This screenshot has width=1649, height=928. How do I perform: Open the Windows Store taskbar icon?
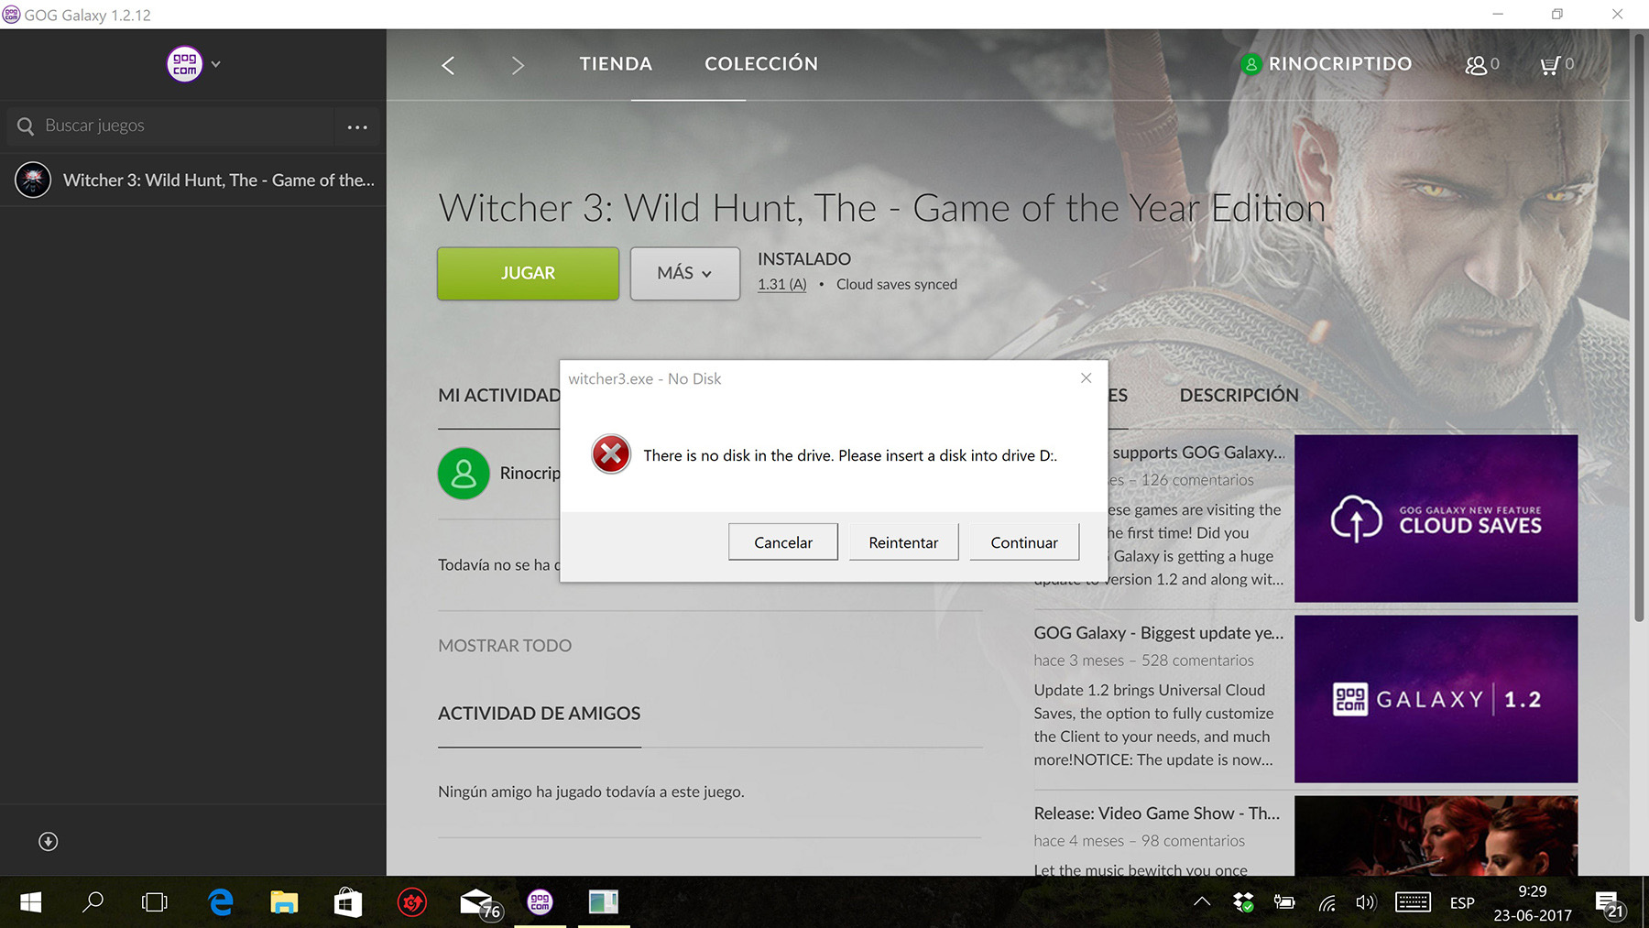[x=348, y=902]
